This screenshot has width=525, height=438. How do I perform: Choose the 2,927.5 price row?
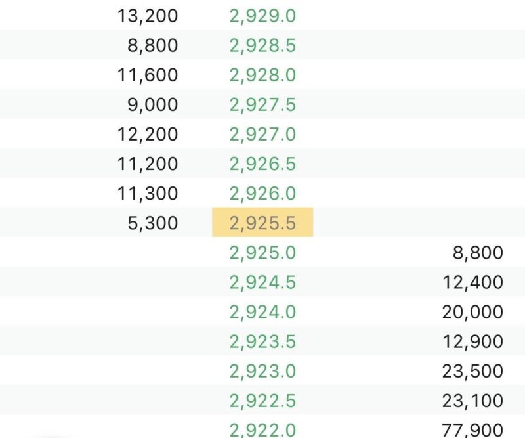point(262,104)
